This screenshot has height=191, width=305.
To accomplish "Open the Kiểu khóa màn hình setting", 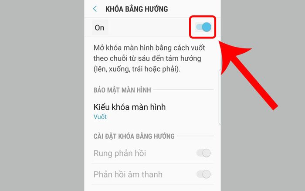I will coord(152,111).
